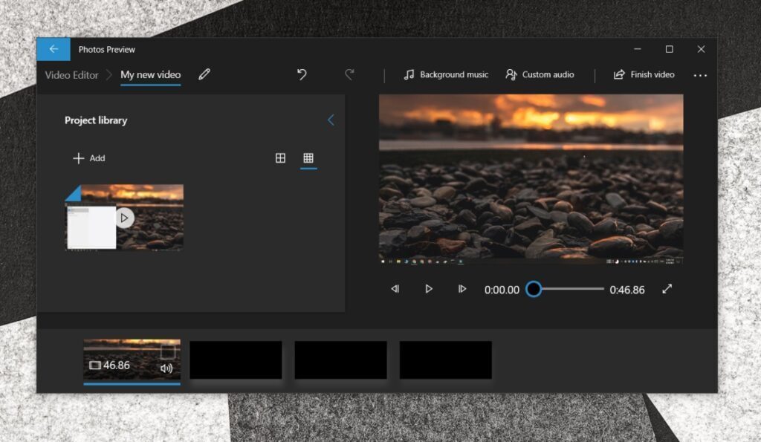Add media with the plus icon
The image size is (761, 442).
(78, 157)
